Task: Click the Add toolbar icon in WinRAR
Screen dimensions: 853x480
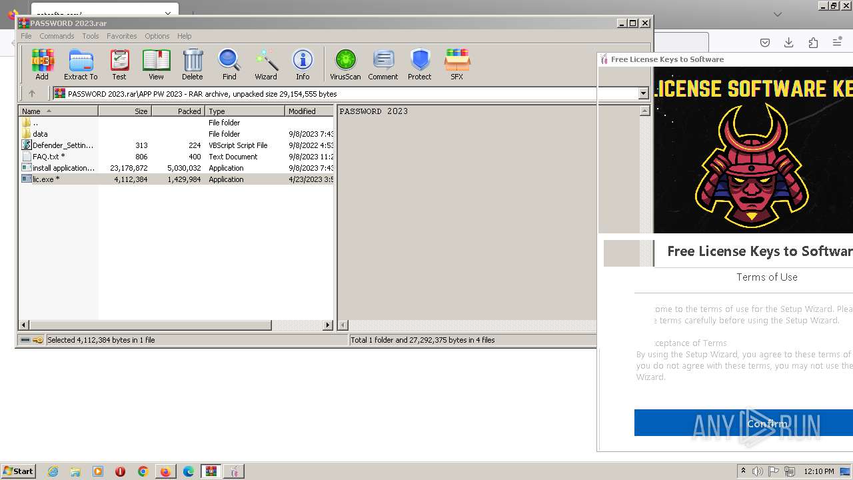Action: 42,65
